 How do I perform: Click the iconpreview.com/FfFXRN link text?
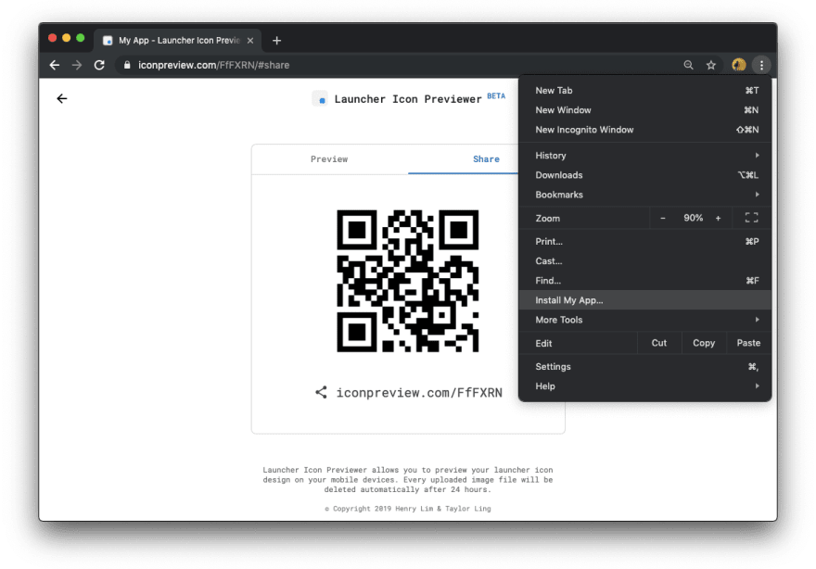pyautogui.click(x=419, y=393)
